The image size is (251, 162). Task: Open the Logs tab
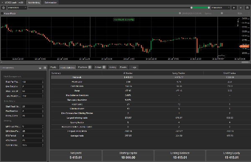click(134, 67)
